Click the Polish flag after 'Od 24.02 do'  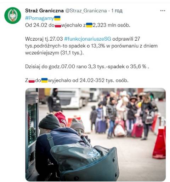click(x=58, y=25)
